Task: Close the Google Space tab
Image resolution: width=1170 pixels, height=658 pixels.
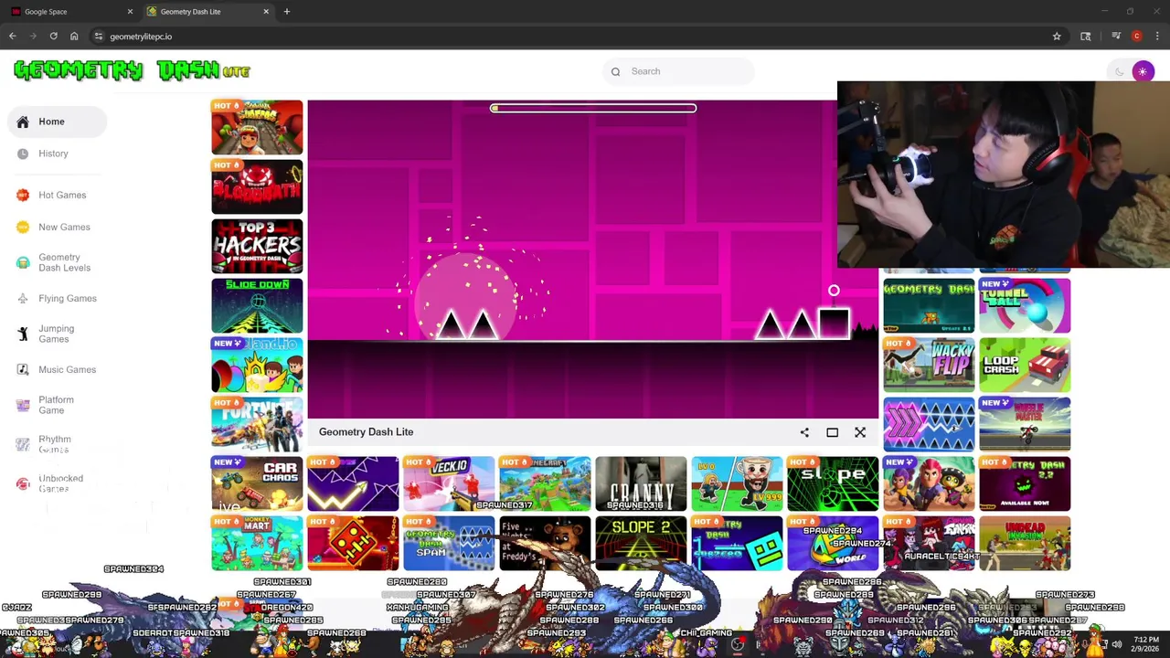Action: click(x=130, y=12)
